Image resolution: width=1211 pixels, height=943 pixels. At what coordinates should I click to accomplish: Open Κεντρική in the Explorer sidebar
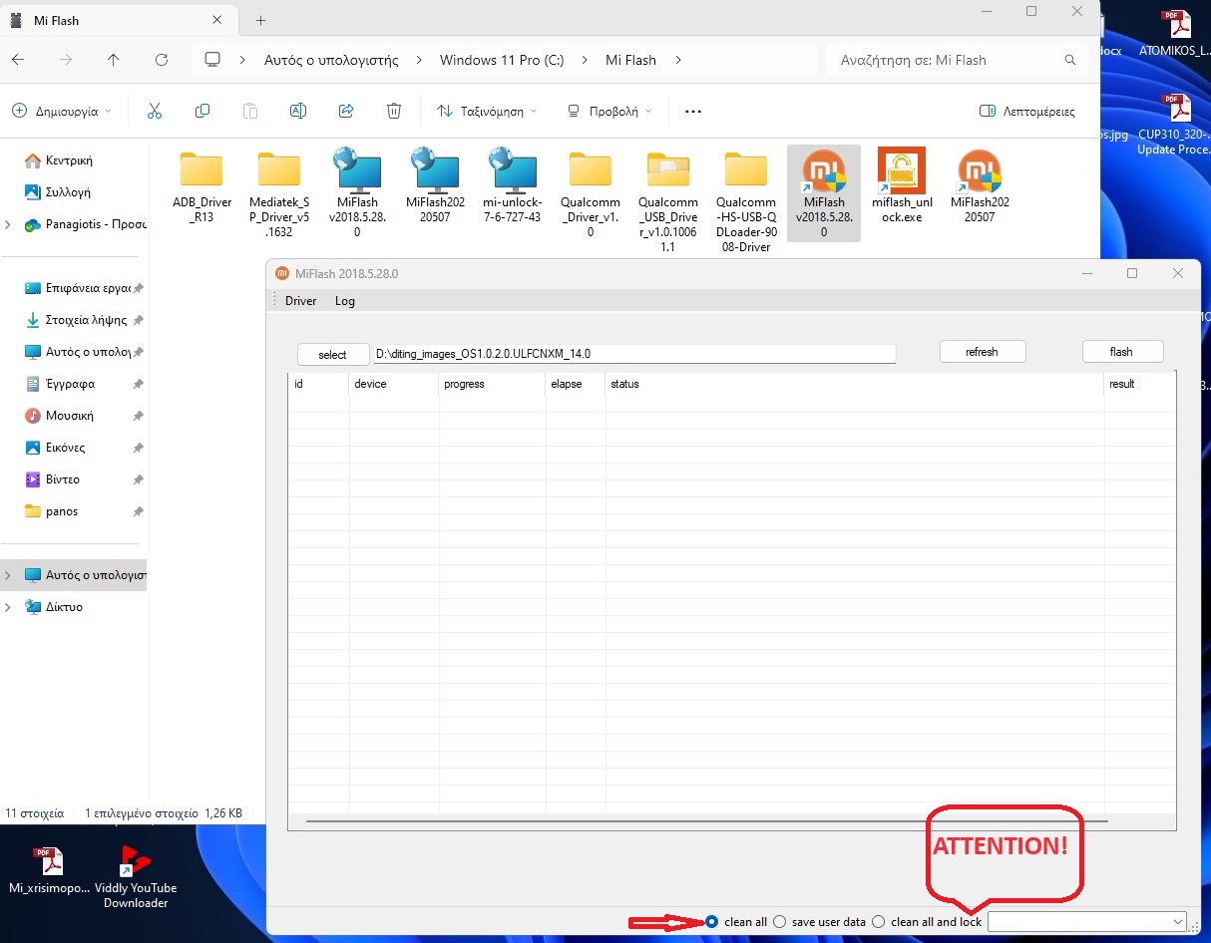coord(70,160)
